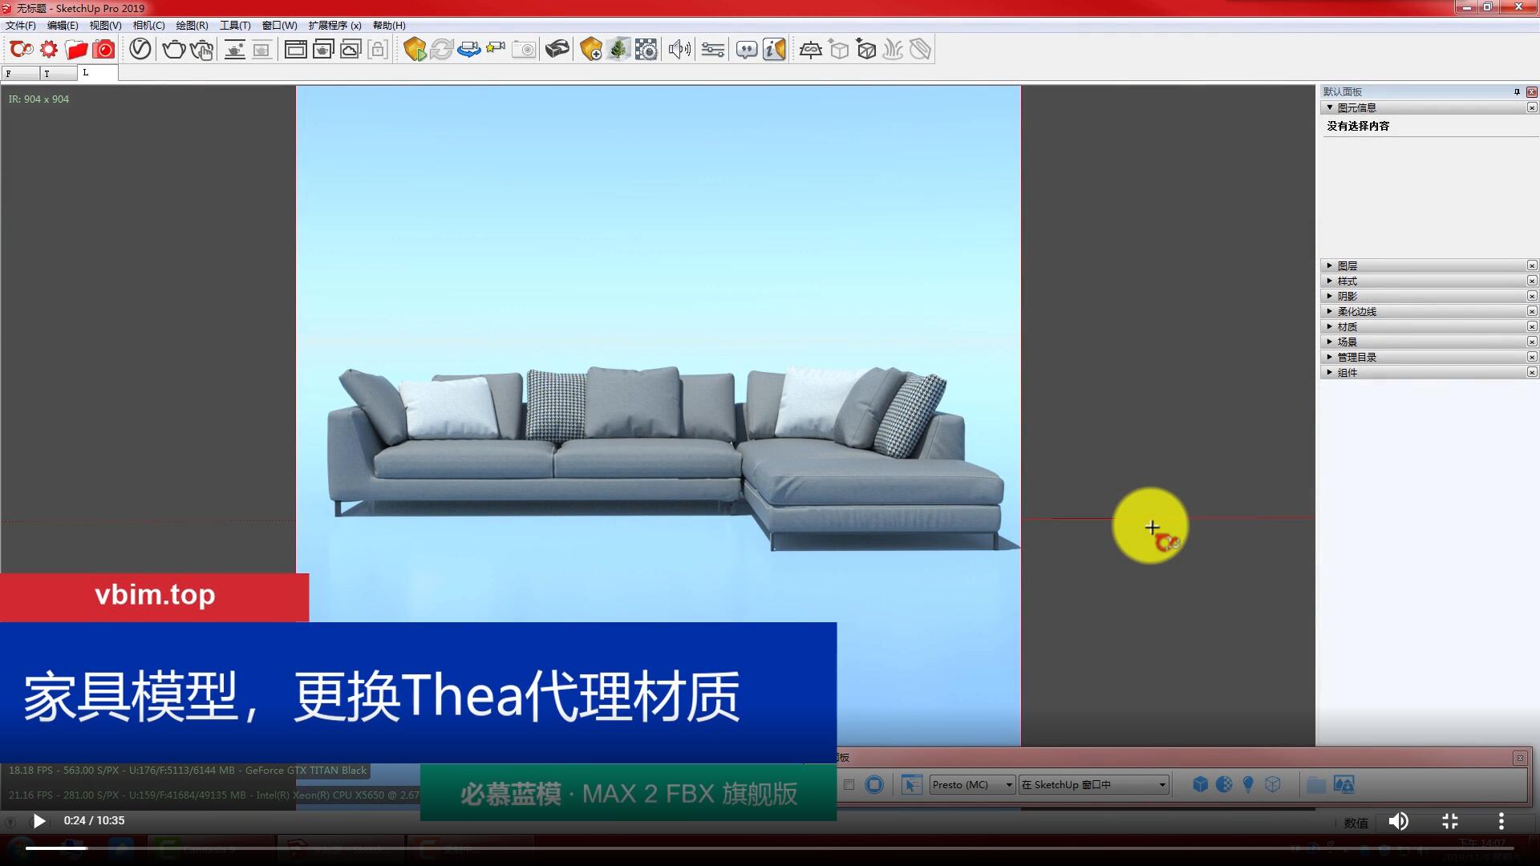Click the video progress bar

770,848
